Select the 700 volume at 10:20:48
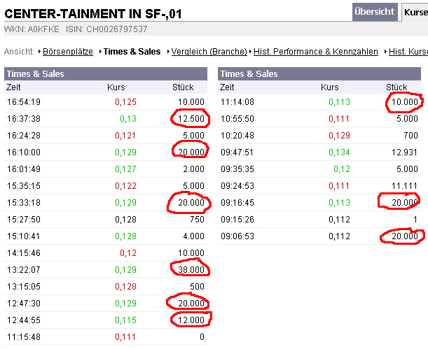The height and width of the screenshot is (349, 428). [410, 136]
